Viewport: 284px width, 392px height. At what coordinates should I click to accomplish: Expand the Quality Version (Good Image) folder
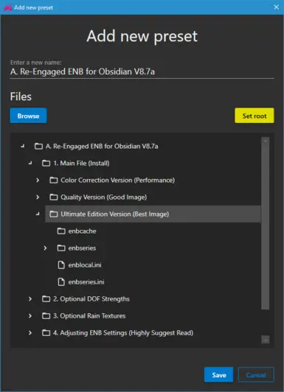[x=38, y=197]
